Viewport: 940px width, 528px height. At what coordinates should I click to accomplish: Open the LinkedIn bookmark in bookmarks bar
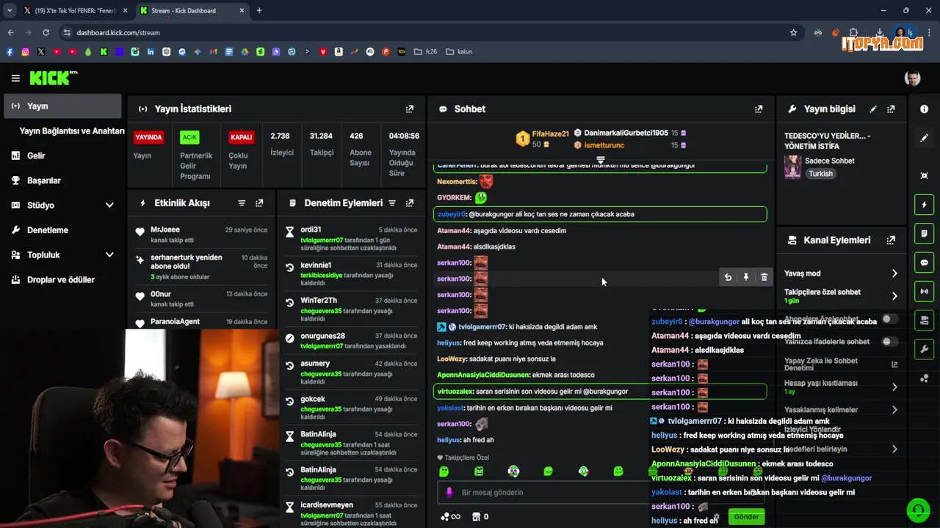[151, 52]
